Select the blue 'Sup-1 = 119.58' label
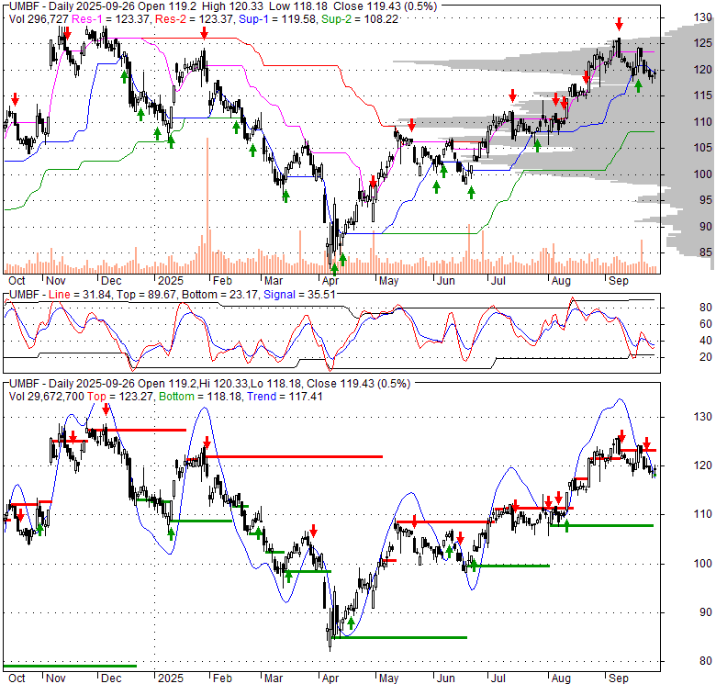716x684 pixels. click(x=277, y=19)
